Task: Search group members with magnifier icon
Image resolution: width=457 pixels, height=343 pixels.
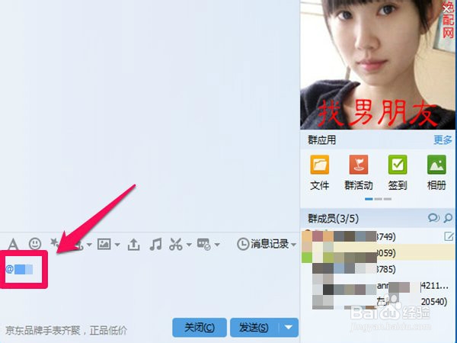Action: pyautogui.click(x=448, y=218)
